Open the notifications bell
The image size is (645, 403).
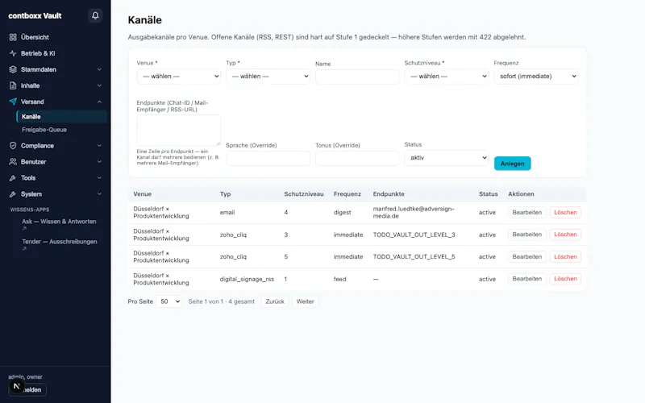tap(95, 15)
